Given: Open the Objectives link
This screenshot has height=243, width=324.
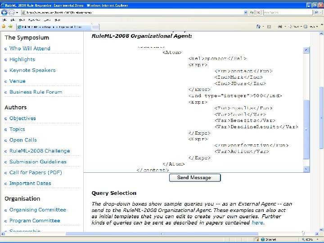Looking at the screenshot, I should 22,118.
